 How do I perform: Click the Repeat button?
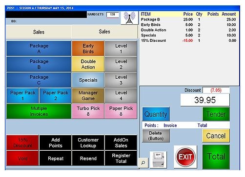56,159
